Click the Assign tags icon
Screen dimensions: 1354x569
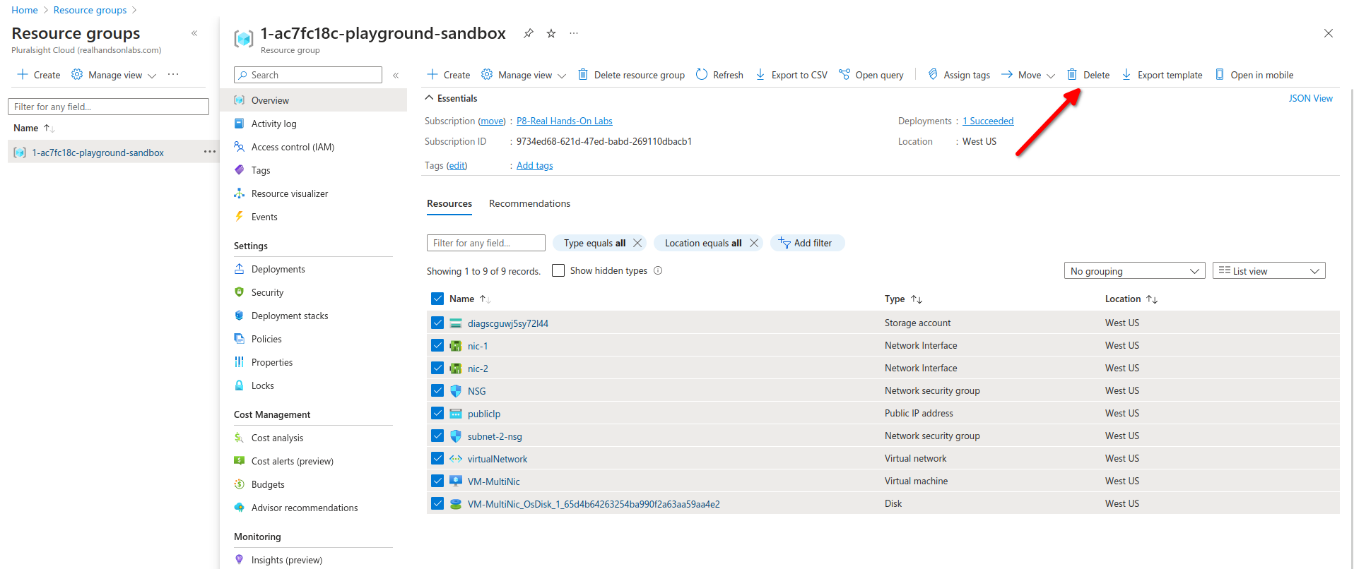pyautogui.click(x=933, y=75)
